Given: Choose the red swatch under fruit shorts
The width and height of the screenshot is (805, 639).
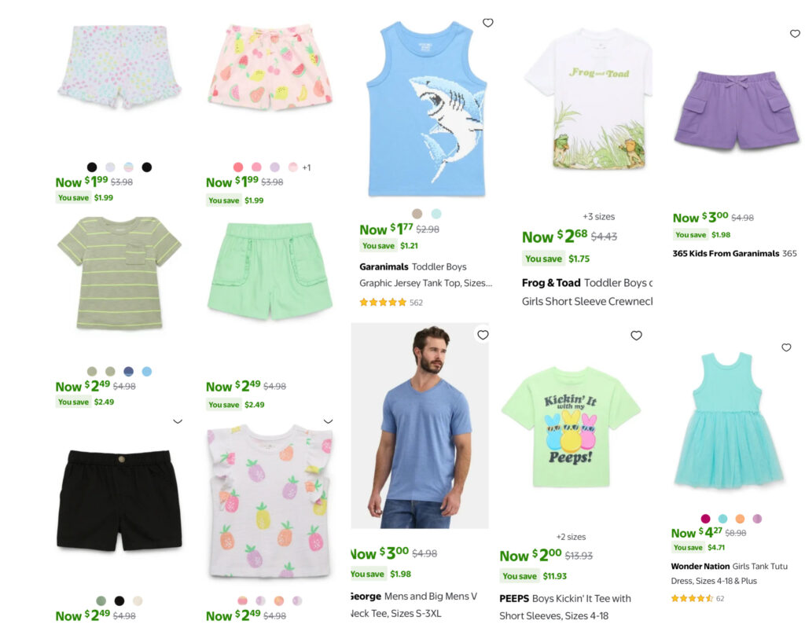Looking at the screenshot, I should tap(238, 167).
